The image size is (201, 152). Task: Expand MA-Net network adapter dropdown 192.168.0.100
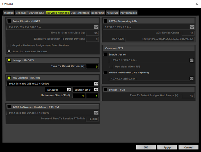click(96, 84)
